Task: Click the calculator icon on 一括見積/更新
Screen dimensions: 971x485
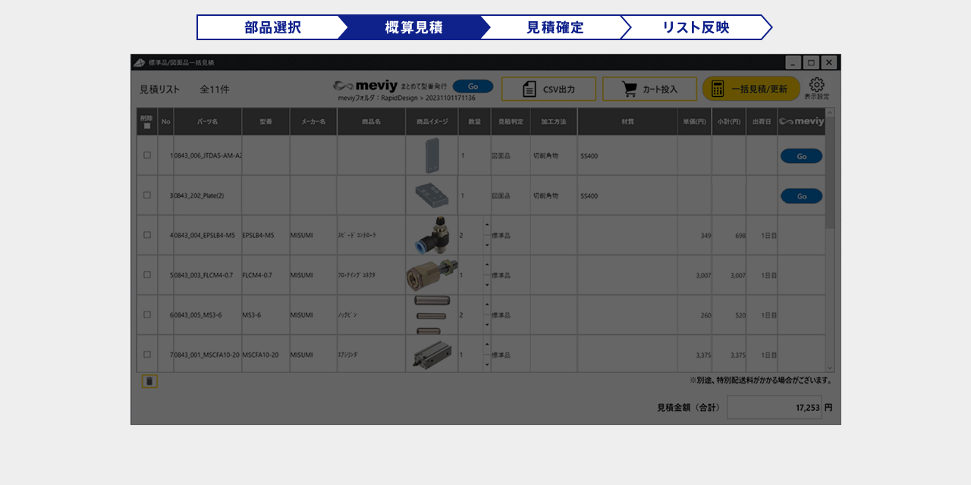Action: coord(718,89)
